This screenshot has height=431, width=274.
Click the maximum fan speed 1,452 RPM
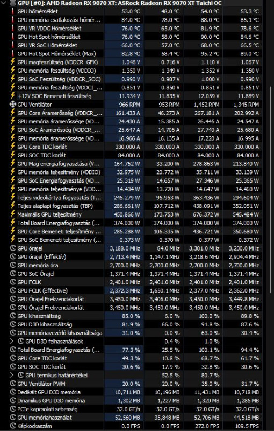coord(207,105)
